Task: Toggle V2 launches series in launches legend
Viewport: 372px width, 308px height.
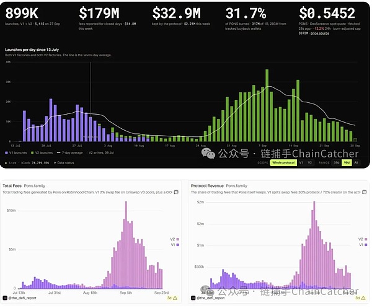Action: (42, 152)
